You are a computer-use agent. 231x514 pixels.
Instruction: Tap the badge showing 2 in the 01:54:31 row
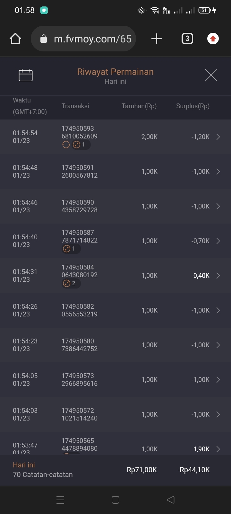click(x=71, y=283)
